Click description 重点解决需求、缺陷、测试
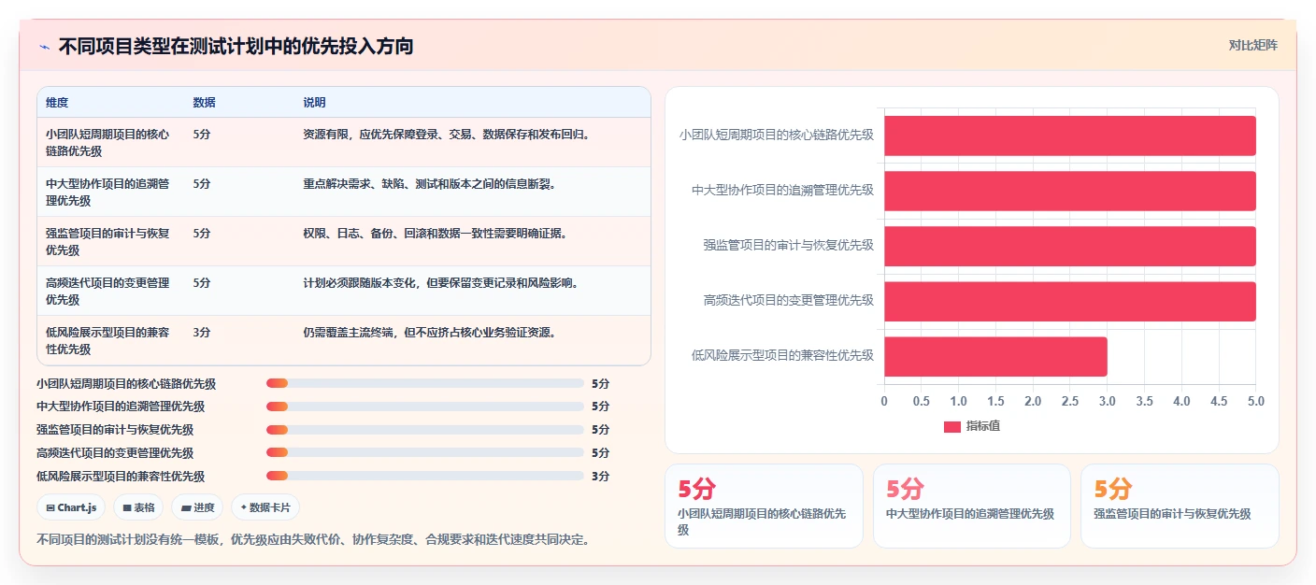Image resolution: width=1316 pixels, height=585 pixels. coord(430,183)
